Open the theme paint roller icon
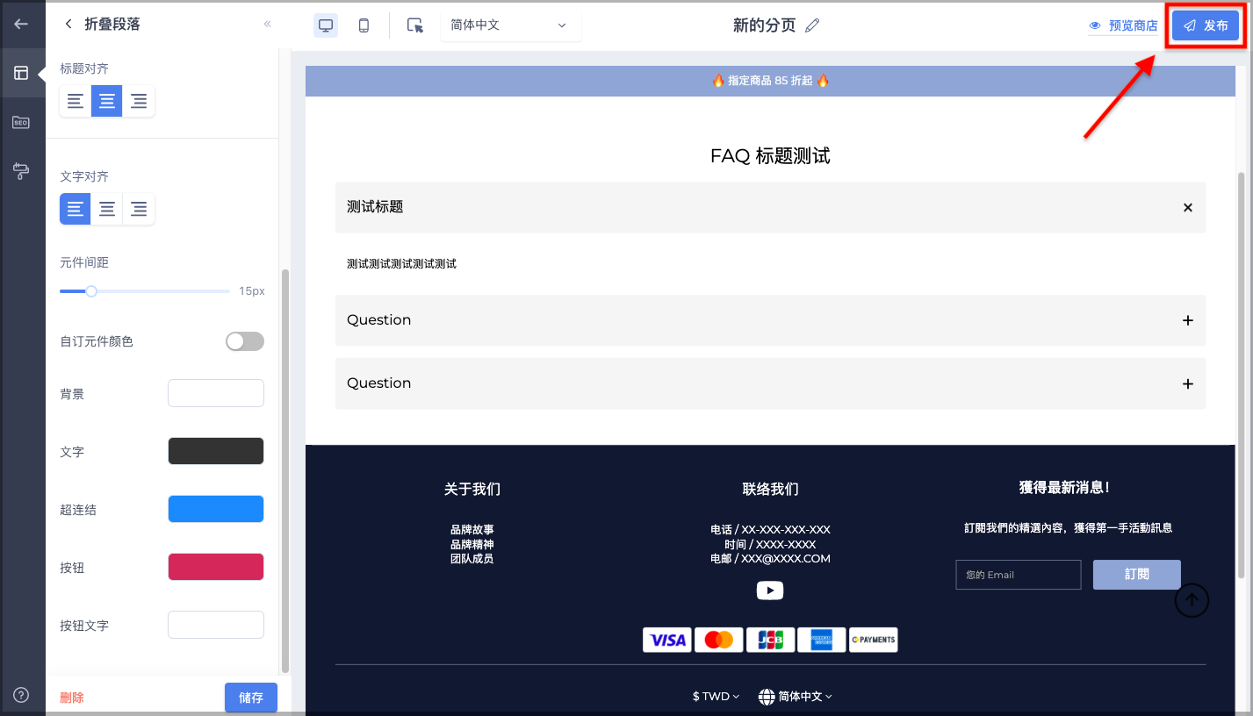The image size is (1253, 716). pos(21,171)
